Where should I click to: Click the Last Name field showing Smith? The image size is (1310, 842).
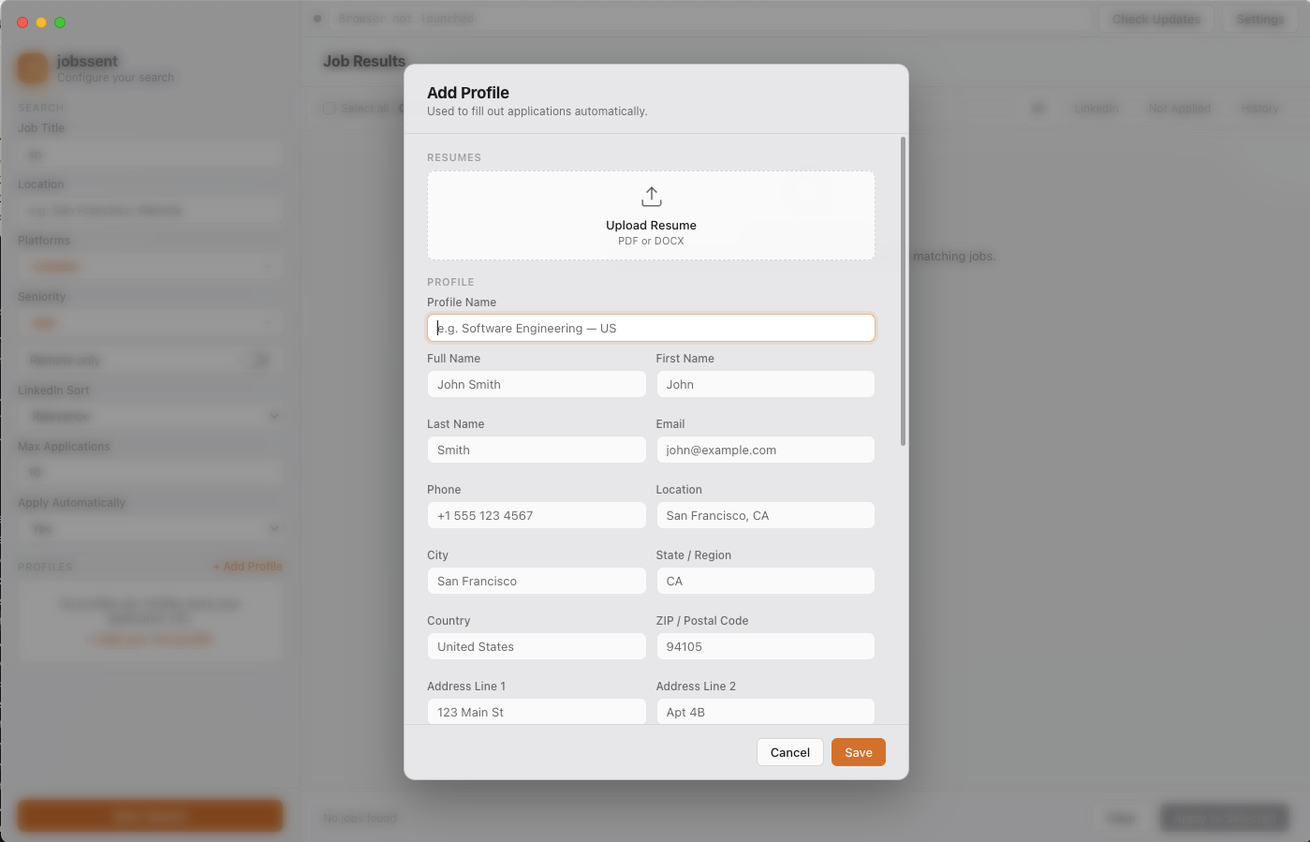[537, 450]
